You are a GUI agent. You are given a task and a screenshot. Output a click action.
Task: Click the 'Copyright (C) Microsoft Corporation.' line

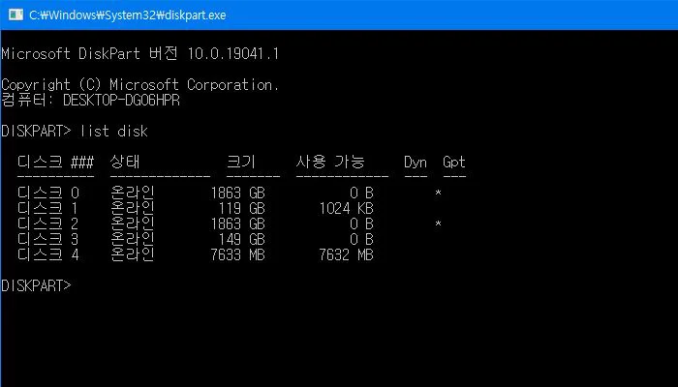pos(140,85)
